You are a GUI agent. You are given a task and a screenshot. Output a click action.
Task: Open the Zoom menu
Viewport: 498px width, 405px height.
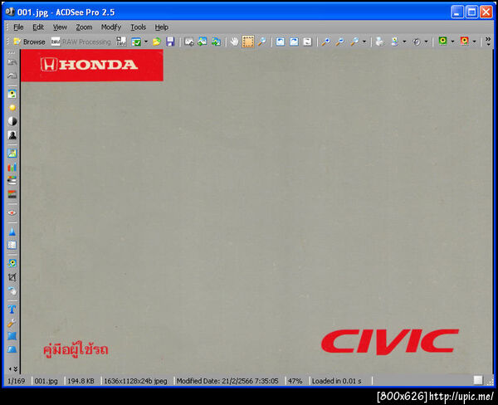84,27
